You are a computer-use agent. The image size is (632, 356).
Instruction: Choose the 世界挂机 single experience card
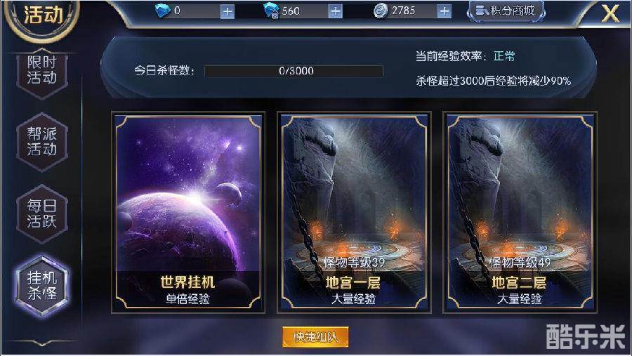(187, 213)
